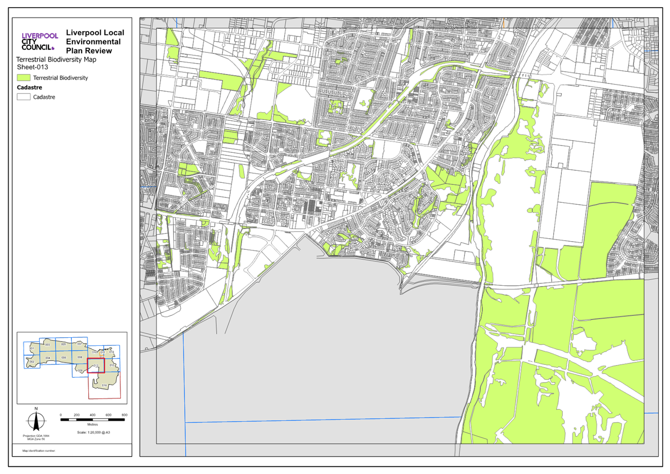Click the black and white scale bar
This screenshot has height=474, width=670.
point(93,420)
